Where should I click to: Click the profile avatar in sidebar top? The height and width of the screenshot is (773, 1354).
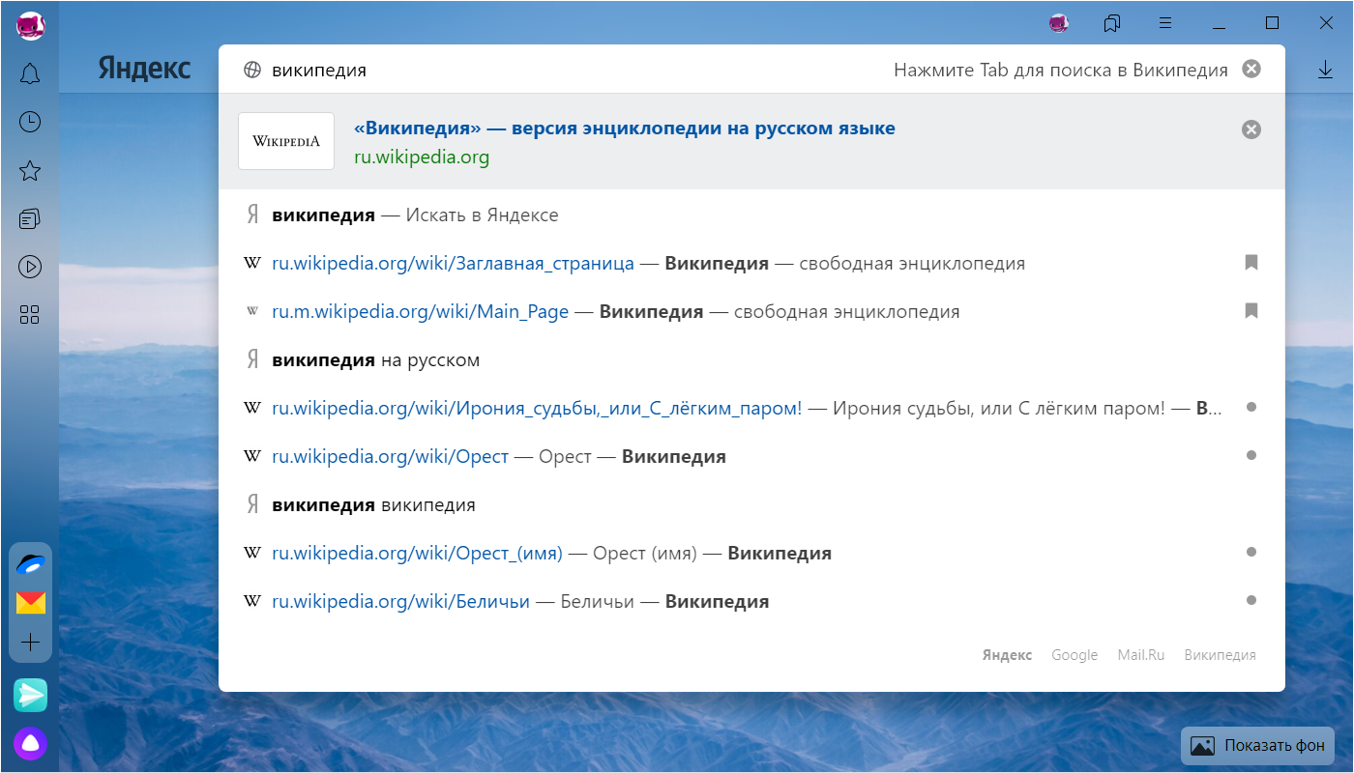(31, 25)
